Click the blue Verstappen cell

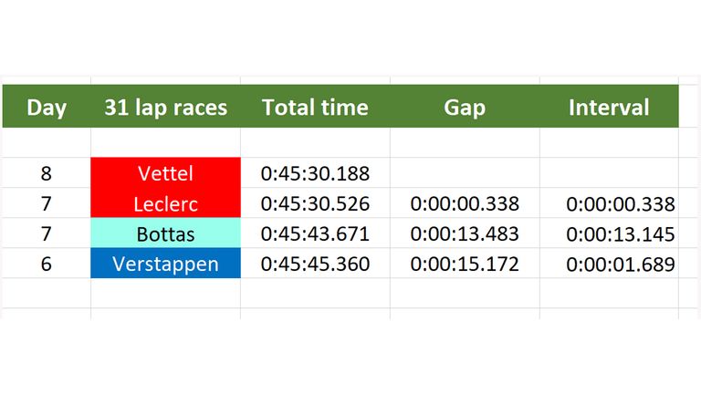pyautogui.click(x=166, y=263)
